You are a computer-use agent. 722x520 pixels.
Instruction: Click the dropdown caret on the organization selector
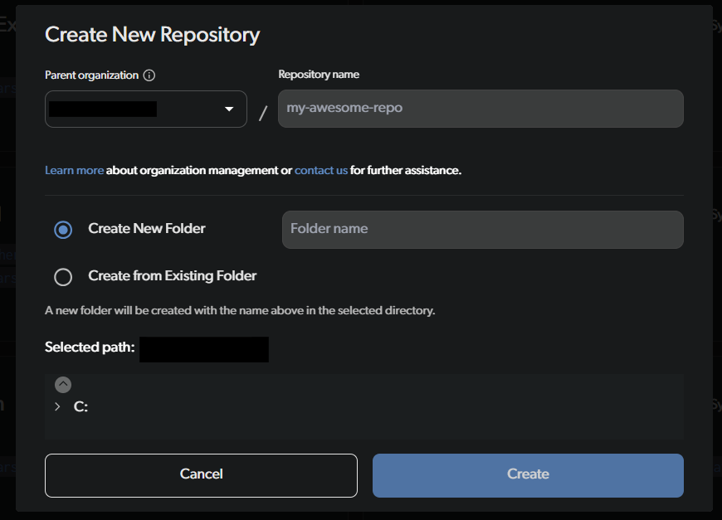230,109
